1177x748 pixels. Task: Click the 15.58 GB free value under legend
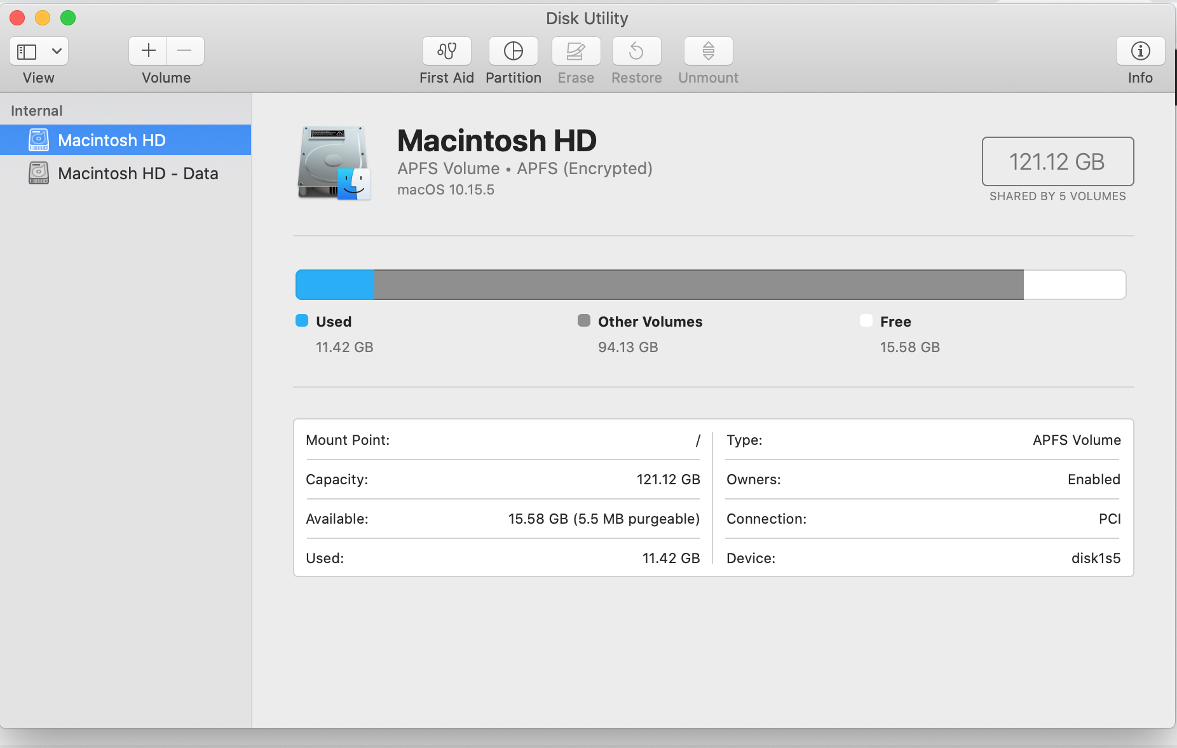(910, 347)
